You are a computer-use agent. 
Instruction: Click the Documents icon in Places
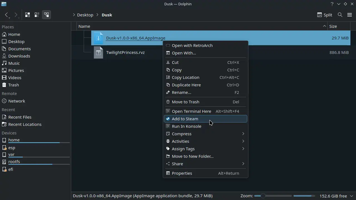(4, 49)
